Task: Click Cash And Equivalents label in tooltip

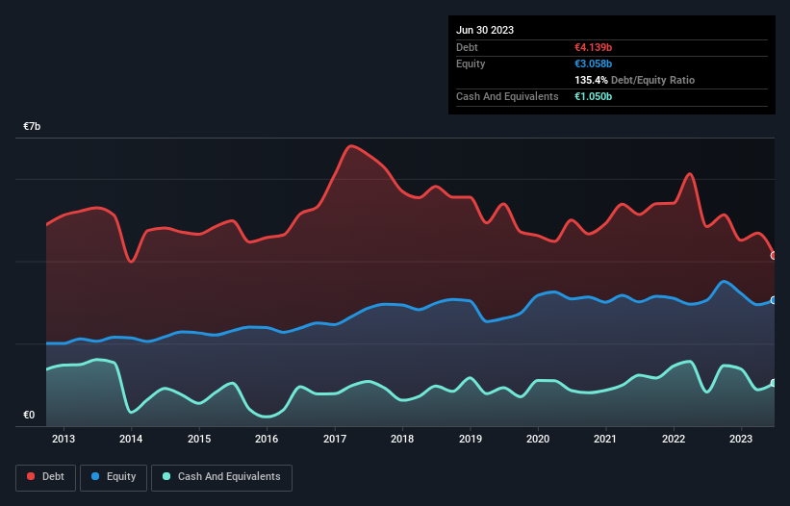Action: point(507,96)
